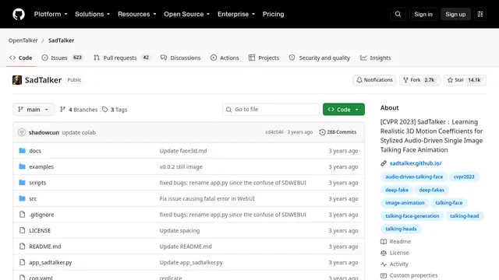Open commit hash cd4c046
Viewport: 499px width, 280px height.
274,132
